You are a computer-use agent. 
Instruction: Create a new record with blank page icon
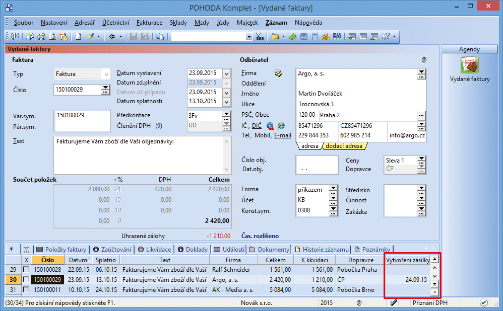78,37
